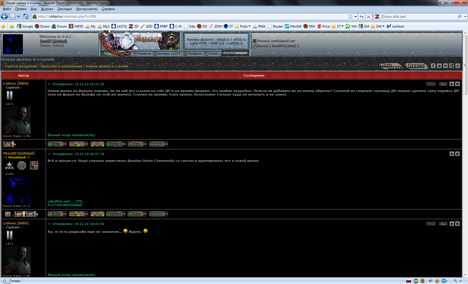Toggle bookmark star in the address bar
The image size is (468, 284).
click(x=350, y=16)
